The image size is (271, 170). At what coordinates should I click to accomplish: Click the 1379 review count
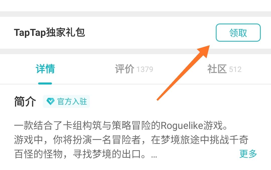(145, 69)
